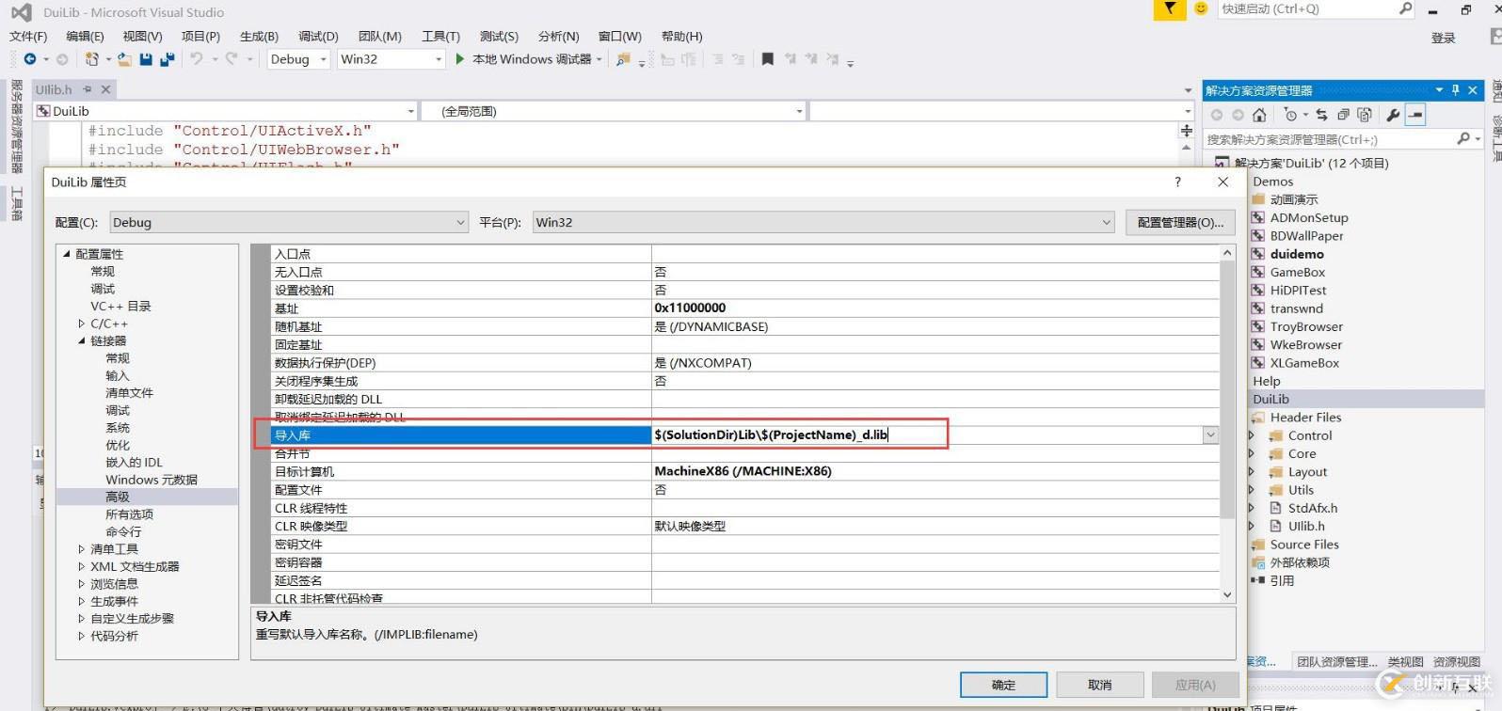Click the 确定 button

[x=1003, y=685]
